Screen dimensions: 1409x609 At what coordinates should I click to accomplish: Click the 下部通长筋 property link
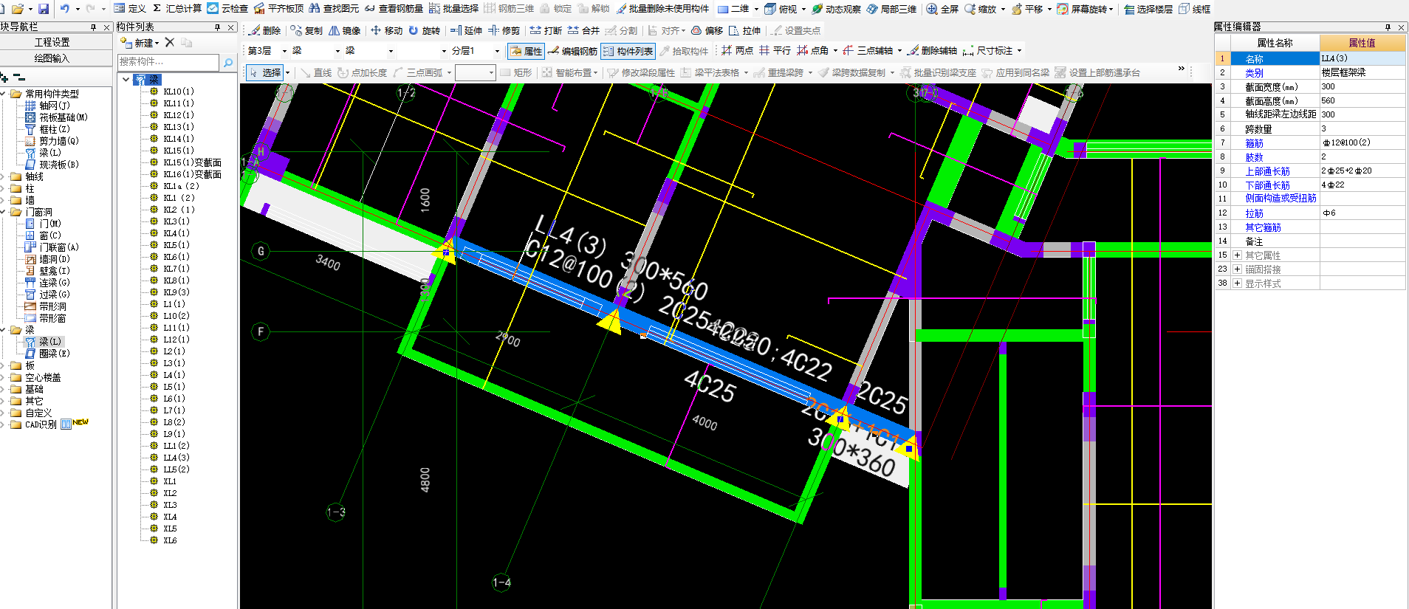(1267, 185)
